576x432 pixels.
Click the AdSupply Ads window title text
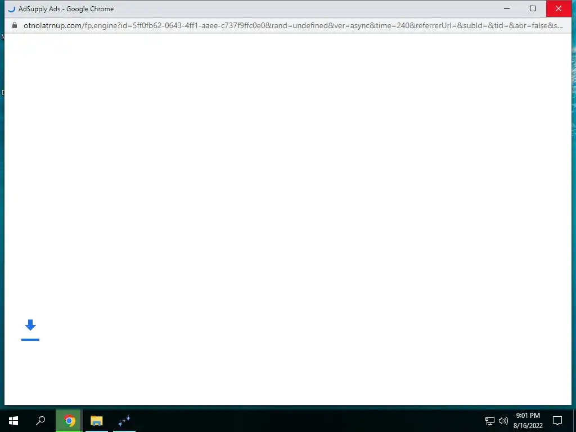pos(66,9)
